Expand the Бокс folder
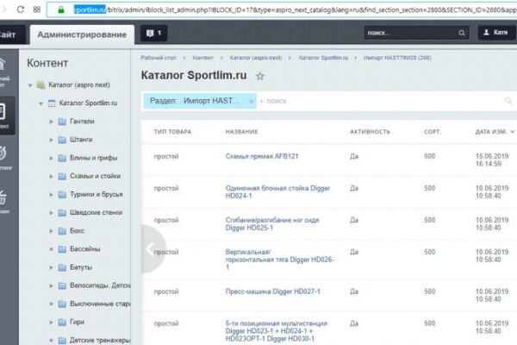The width and height of the screenshot is (517, 345). pyautogui.click(x=51, y=231)
